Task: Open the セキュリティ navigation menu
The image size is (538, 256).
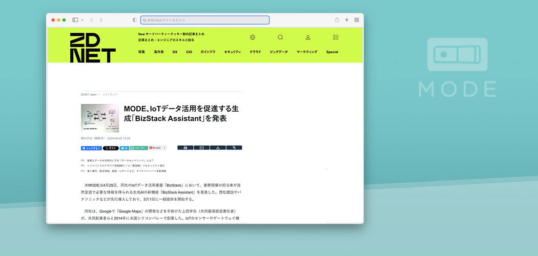Action: pyautogui.click(x=233, y=52)
